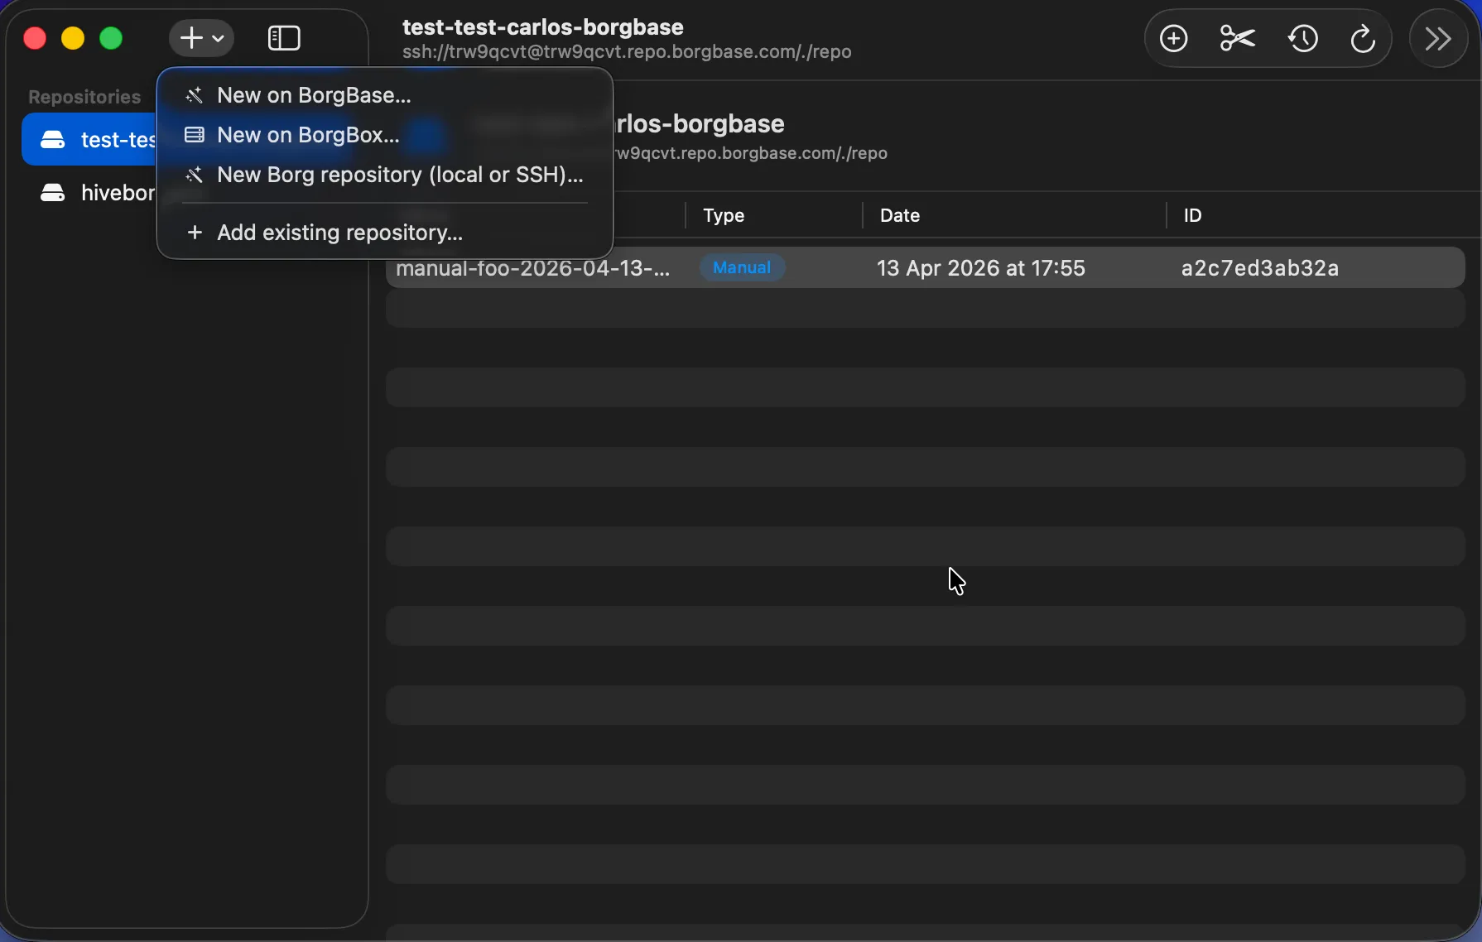Select New Borg repository (local or SSH)
Screen dimensions: 1482x942
[x=399, y=175]
